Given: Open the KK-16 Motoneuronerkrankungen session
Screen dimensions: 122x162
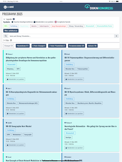Looking at the screenshot, I should pos(31,93).
